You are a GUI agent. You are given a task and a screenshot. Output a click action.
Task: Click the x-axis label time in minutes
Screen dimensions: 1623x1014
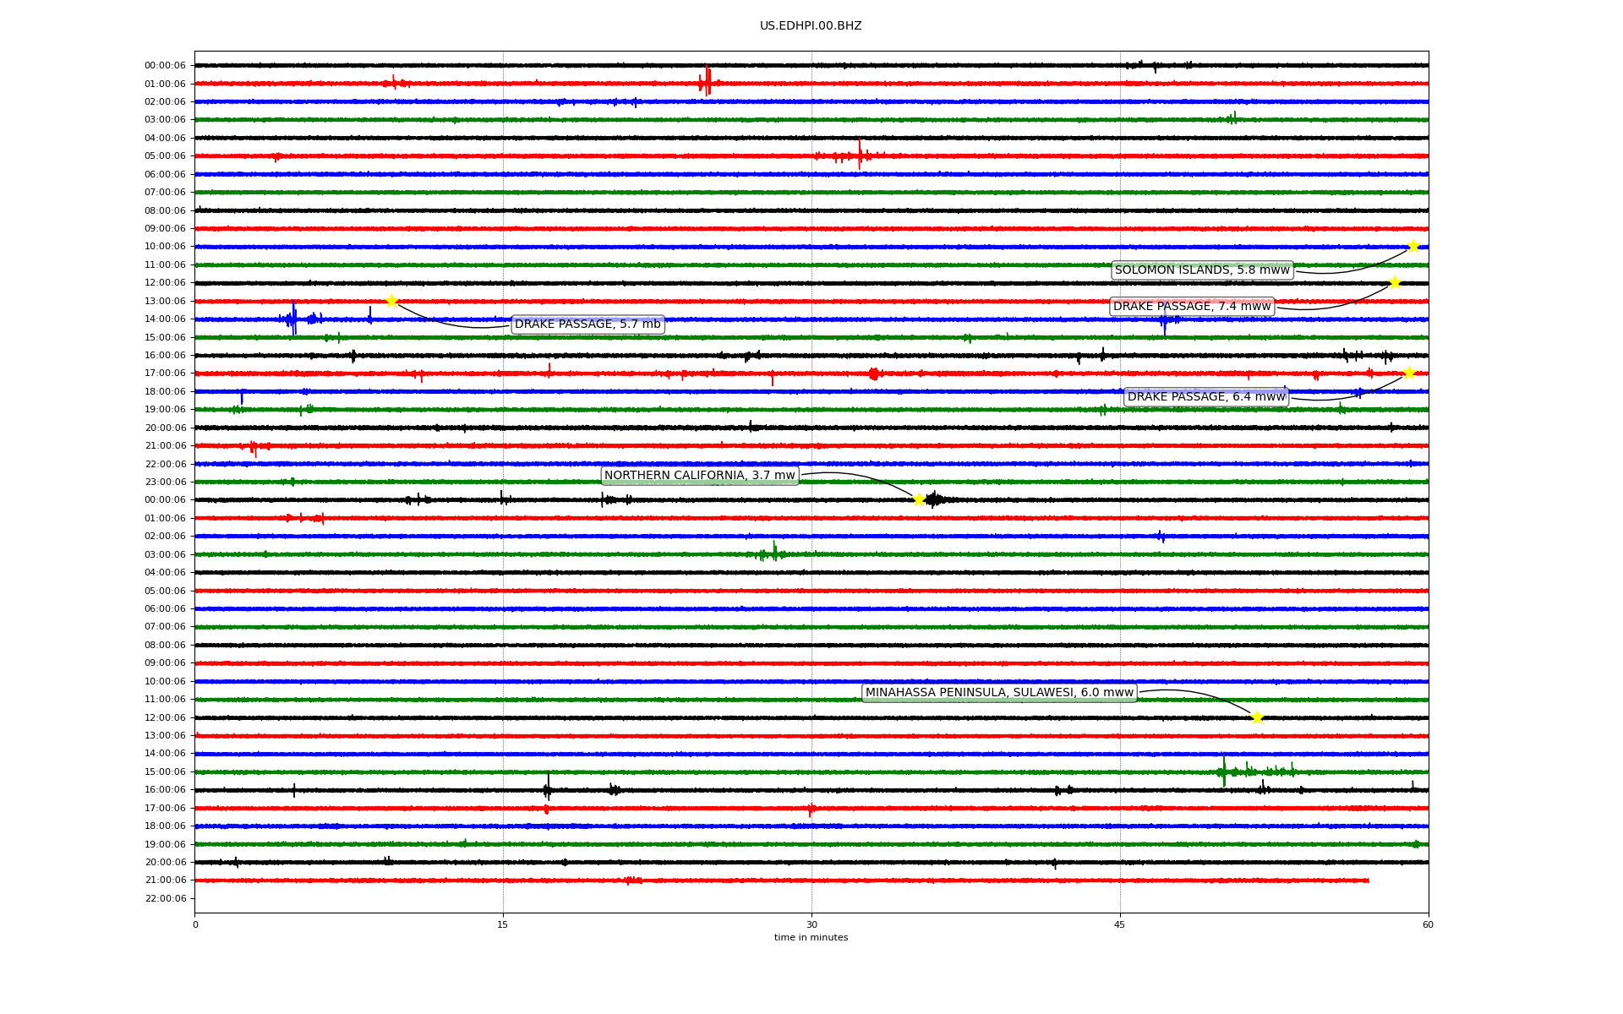click(811, 937)
